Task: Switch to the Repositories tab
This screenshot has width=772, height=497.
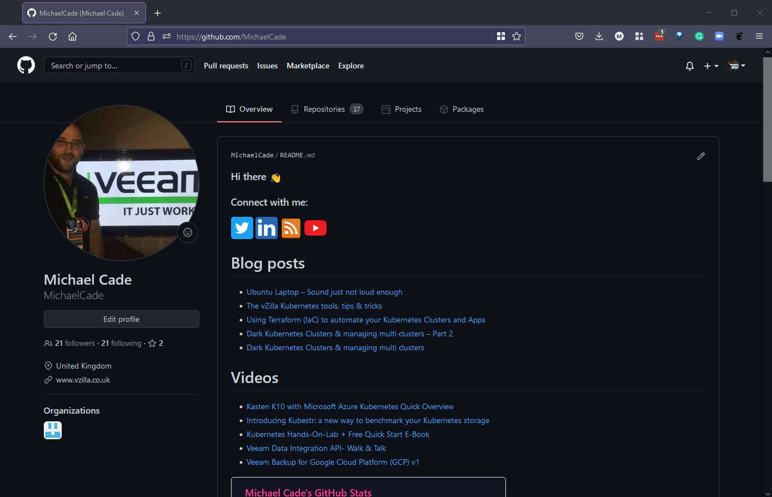Action: click(327, 110)
